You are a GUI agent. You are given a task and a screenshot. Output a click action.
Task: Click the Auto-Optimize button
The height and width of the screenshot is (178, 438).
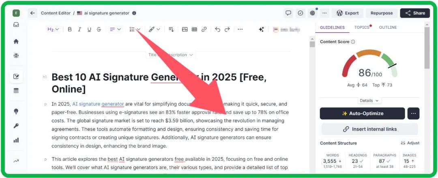pyautogui.click(x=362, y=113)
